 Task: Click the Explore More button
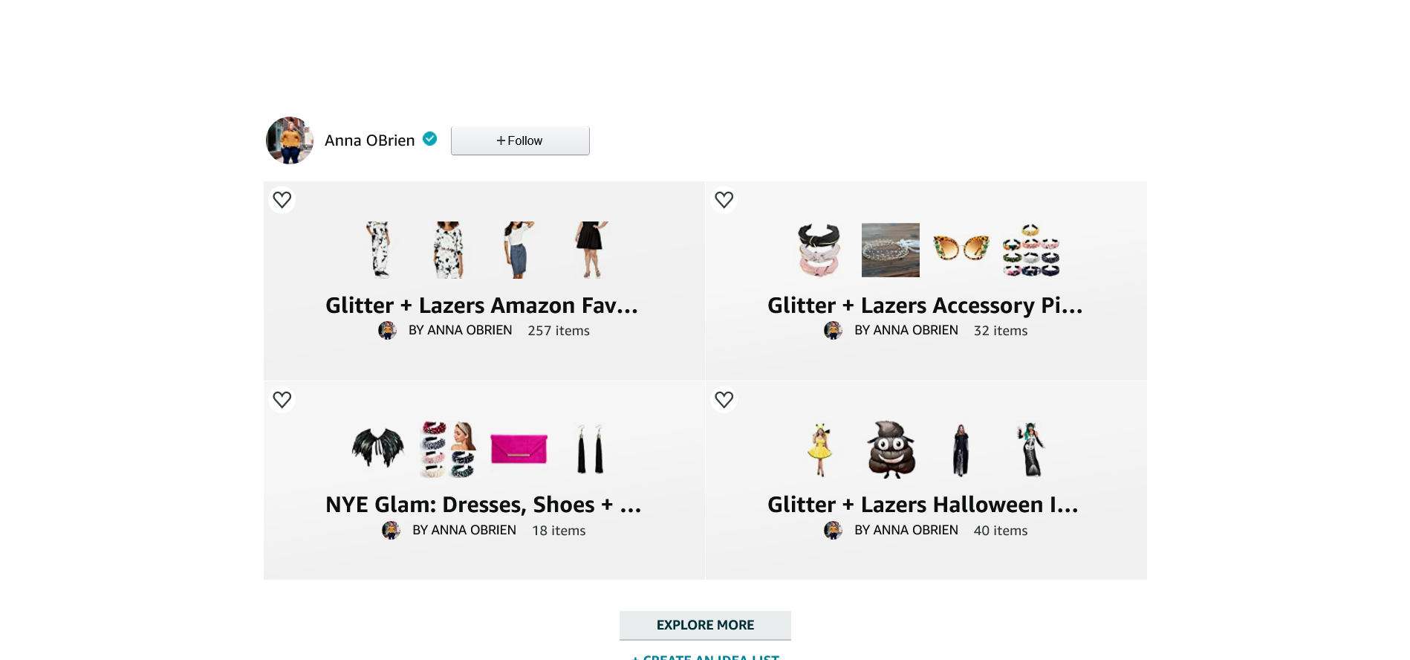[x=705, y=625]
